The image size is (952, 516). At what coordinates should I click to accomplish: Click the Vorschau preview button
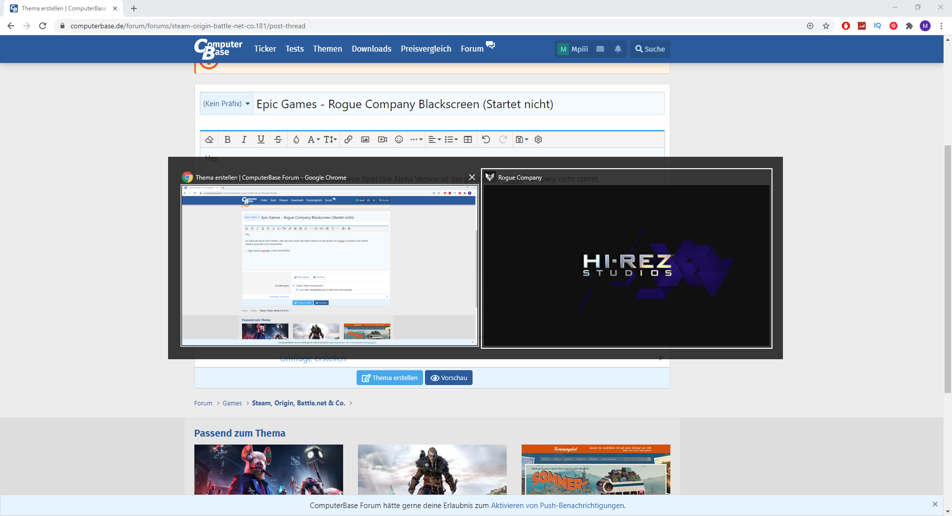pyautogui.click(x=449, y=378)
